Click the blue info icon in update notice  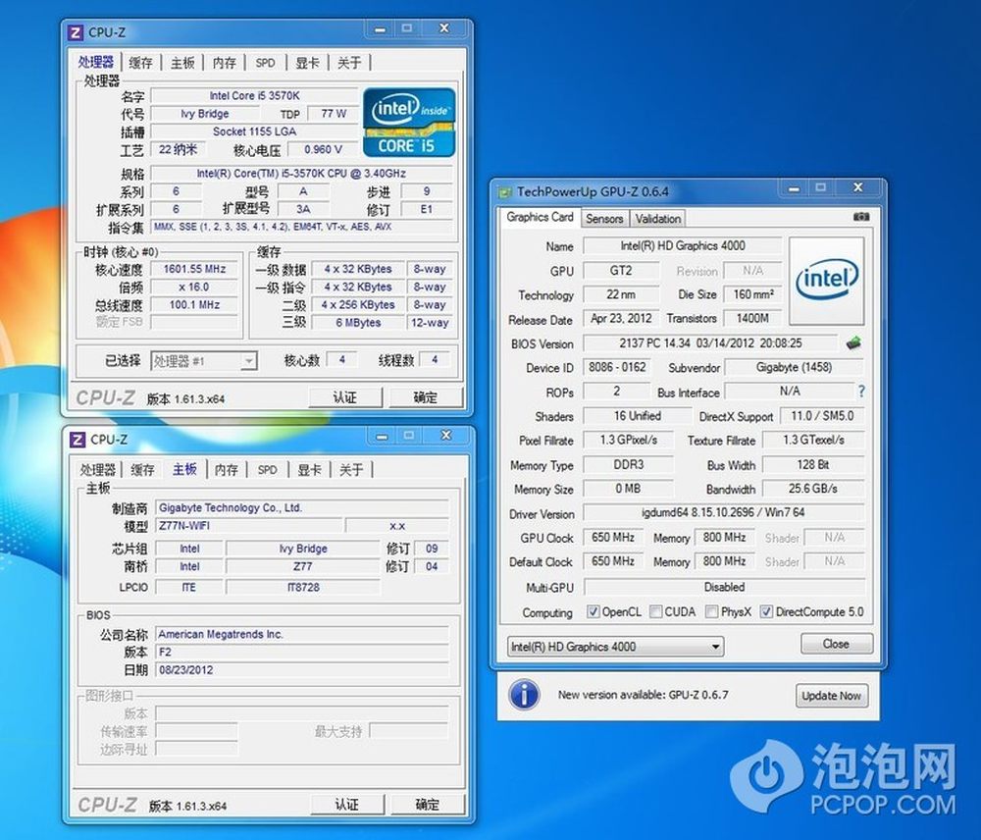(x=524, y=694)
